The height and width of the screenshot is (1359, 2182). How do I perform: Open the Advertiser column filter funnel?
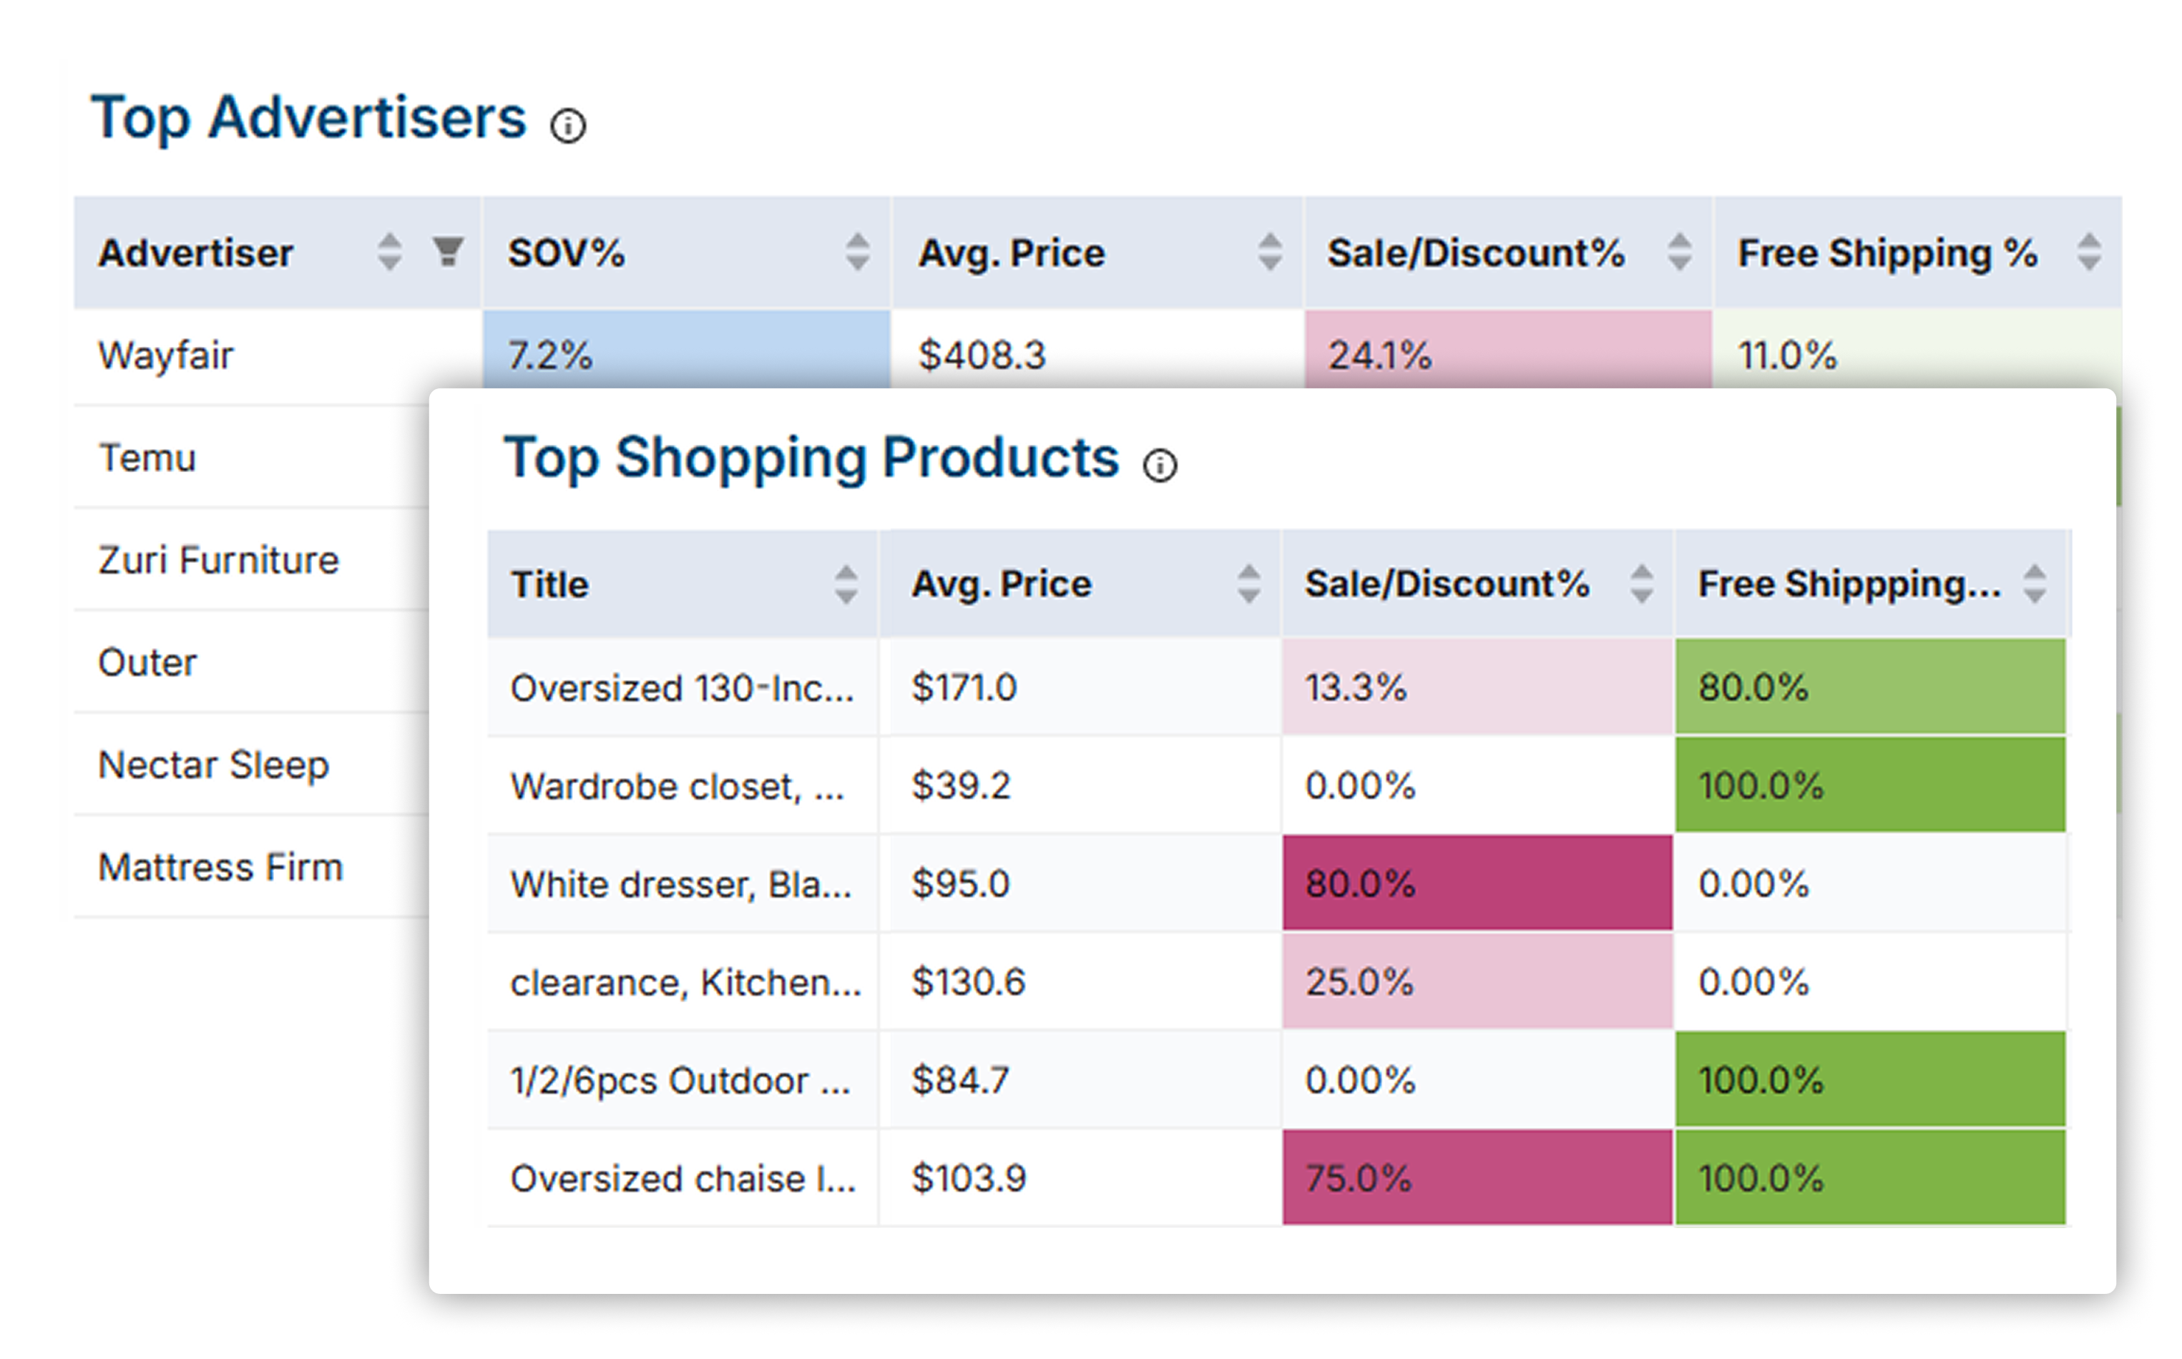pyautogui.click(x=448, y=252)
